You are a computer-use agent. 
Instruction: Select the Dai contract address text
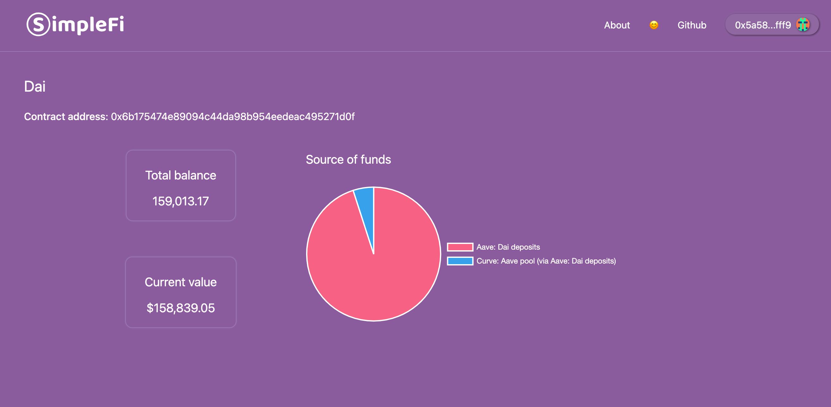[x=233, y=117]
